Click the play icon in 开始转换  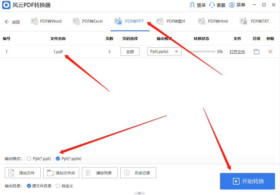(236, 181)
